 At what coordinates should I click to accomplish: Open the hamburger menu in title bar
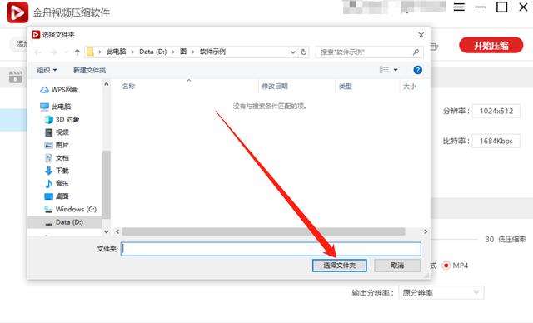pos(459,7)
